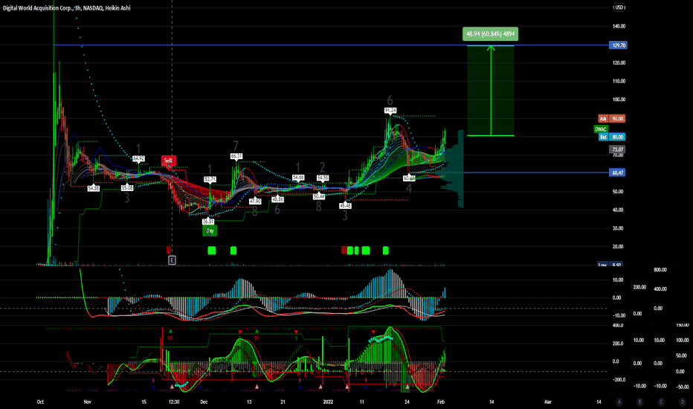This screenshot has width=693, height=409.
Task: Select price scale C button
Action: (661, 402)
